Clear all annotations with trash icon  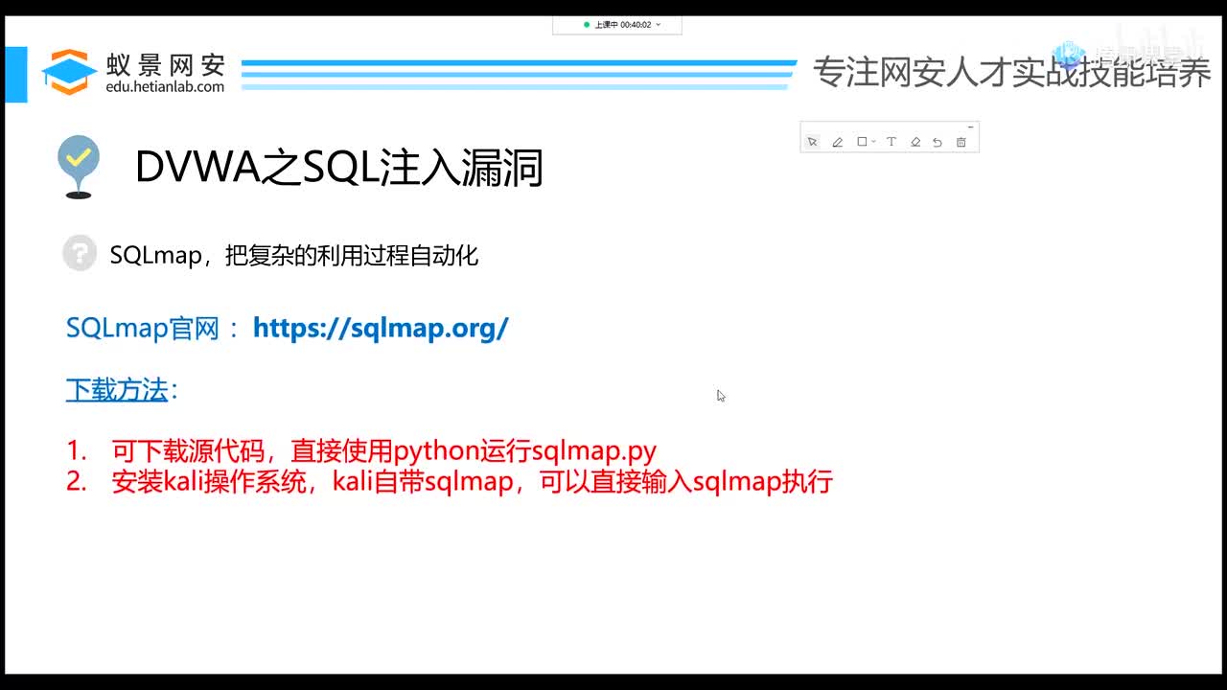click(961, 142)
